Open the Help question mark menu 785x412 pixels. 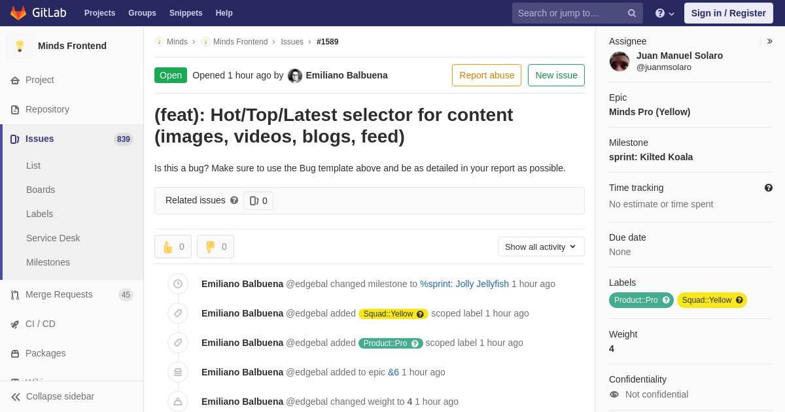[665, 13]
